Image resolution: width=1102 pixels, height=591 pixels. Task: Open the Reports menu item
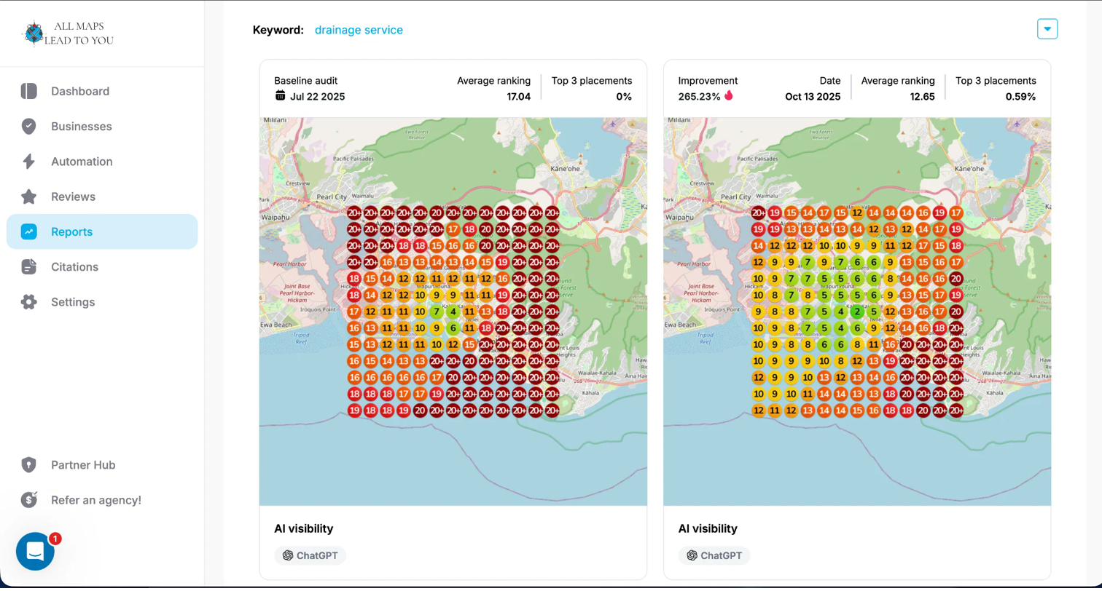pyautogui.click(x=71, y=232)
